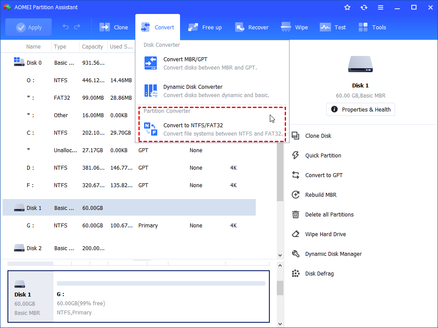Click the Name column header
This screenshot has height=328, width=438.
pyautogui.click(x=33, y=47)
